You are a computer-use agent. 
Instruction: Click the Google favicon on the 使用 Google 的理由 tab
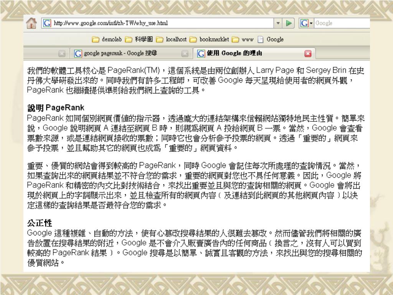(201, 53)
